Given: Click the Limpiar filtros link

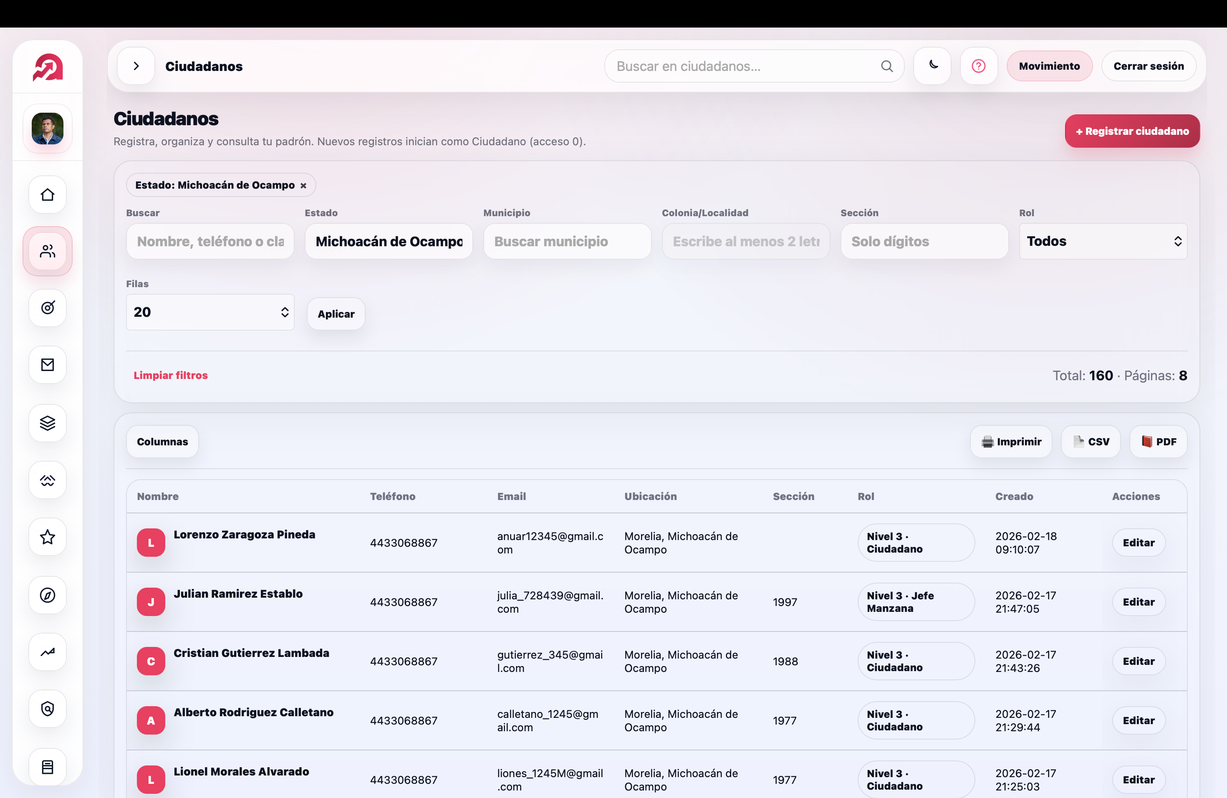Looking at the screenshot, I should 171,375.
